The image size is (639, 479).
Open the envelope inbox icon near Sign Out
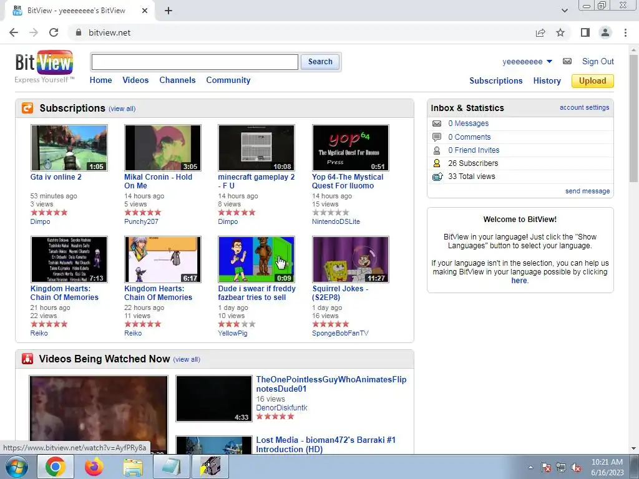[567, 61]
